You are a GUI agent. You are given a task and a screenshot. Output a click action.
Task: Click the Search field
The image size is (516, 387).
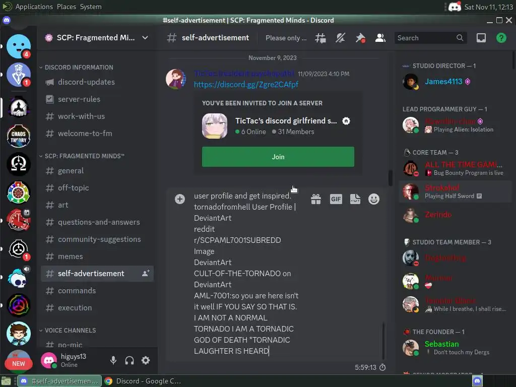point(430,38)
